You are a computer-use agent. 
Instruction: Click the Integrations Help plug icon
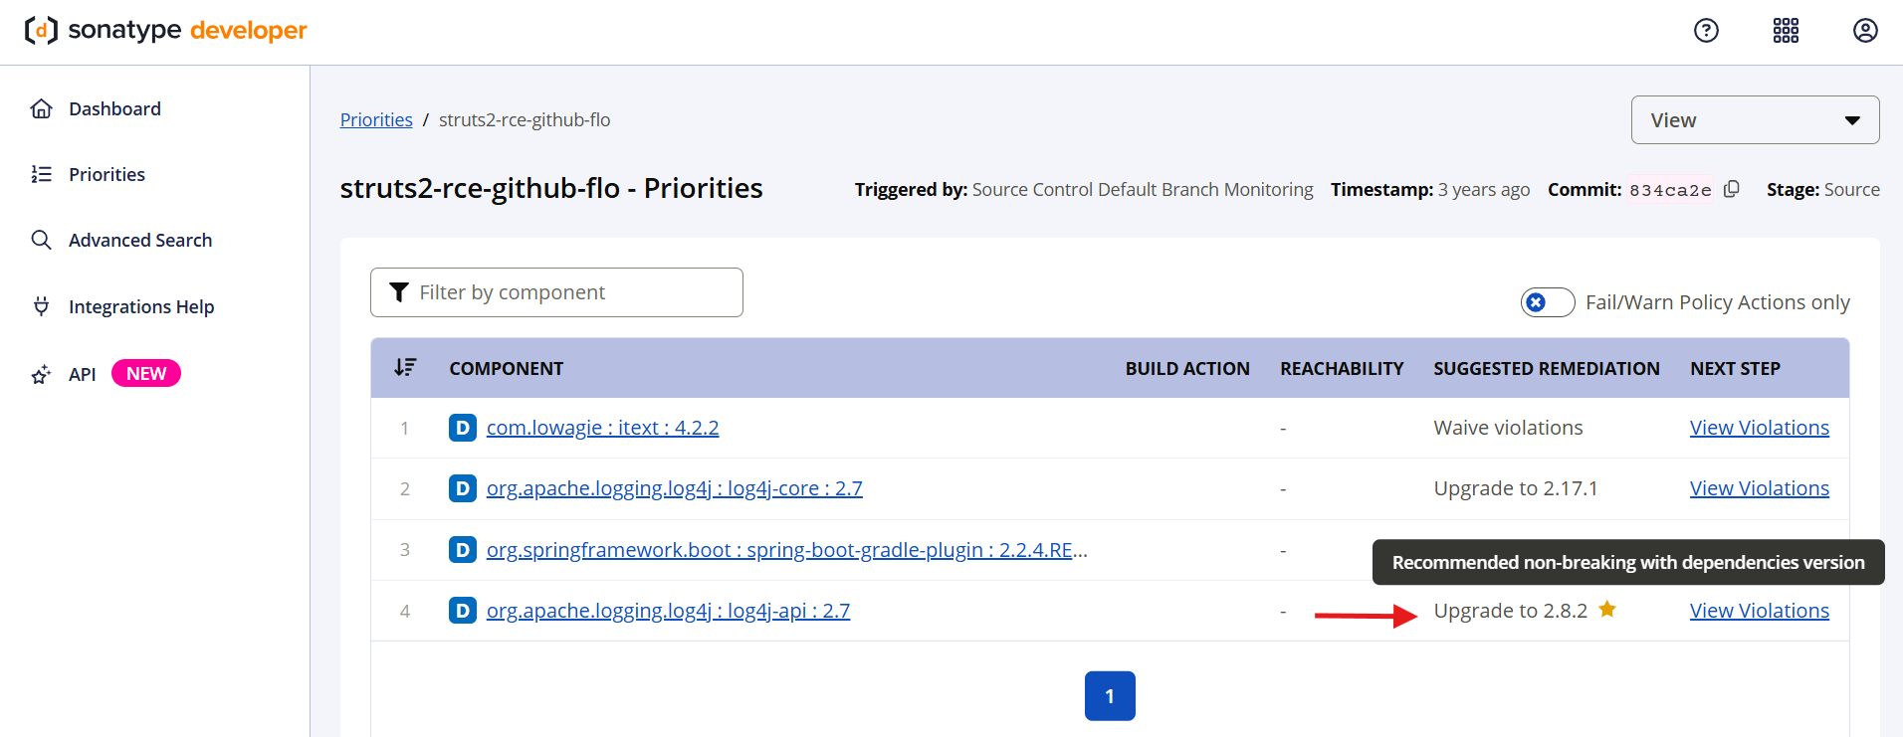pyautogui.click(x=41, y=306)
